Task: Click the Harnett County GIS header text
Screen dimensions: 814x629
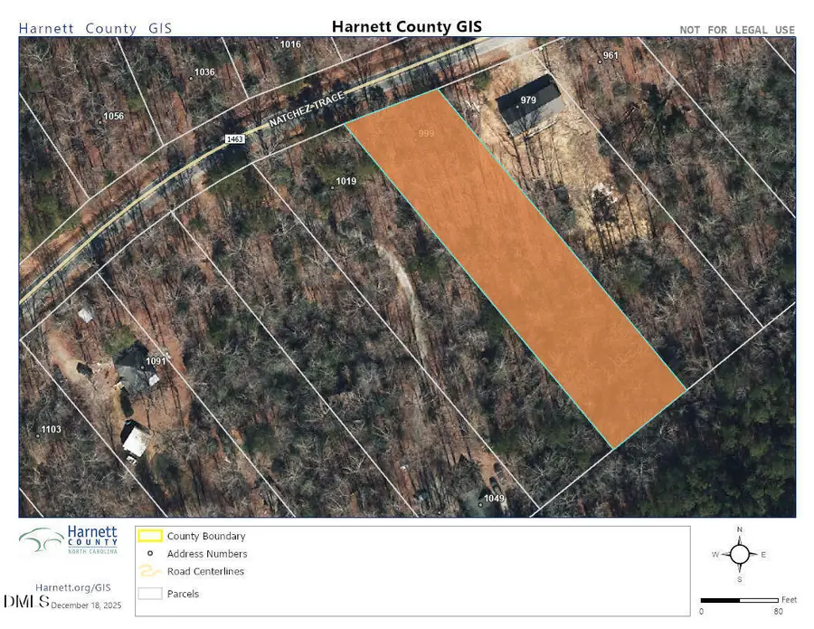Action: click(x=94, y=28)
